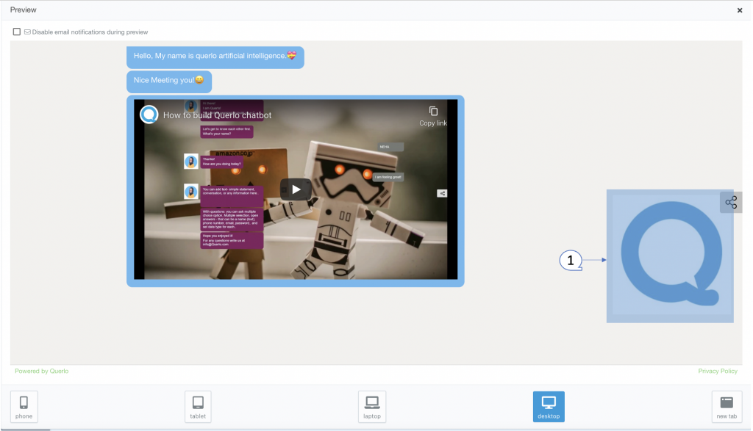Open the video channel logo icon
Viewport: 753px width, 431px height.
coord(149,115)
